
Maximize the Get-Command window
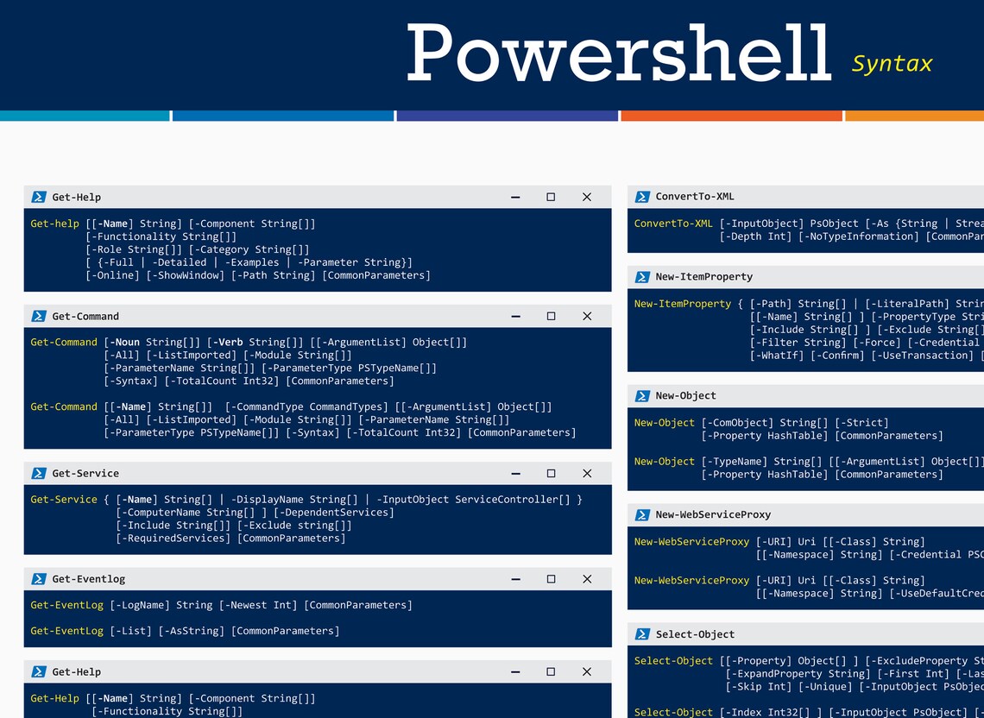[x=551, y=316]
